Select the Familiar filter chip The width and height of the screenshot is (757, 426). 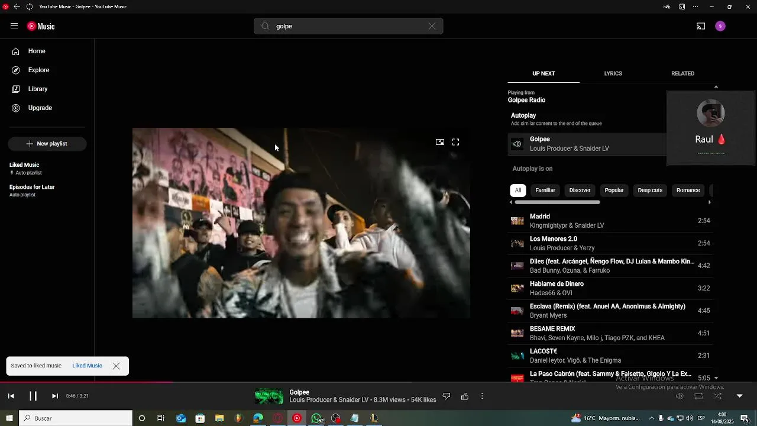(545, 191)
